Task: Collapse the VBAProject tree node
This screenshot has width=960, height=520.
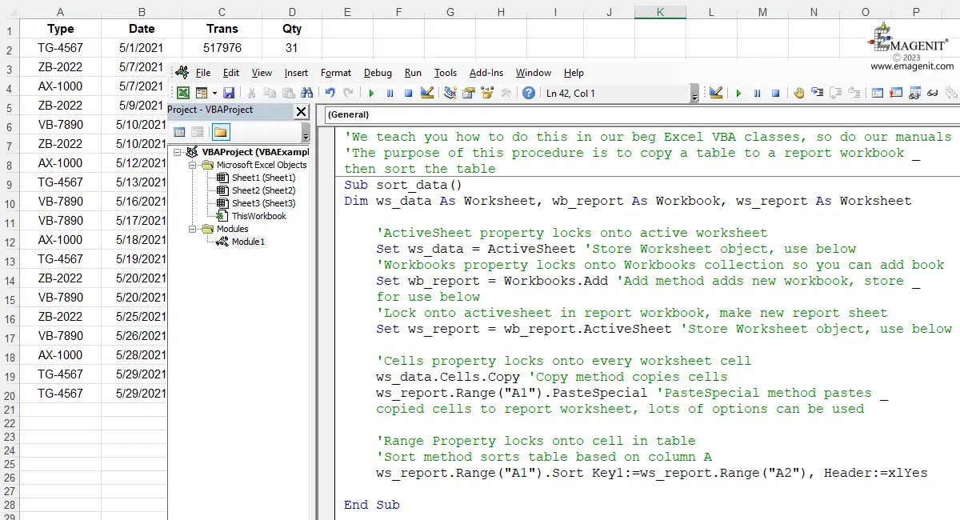Action: (176, 152)
